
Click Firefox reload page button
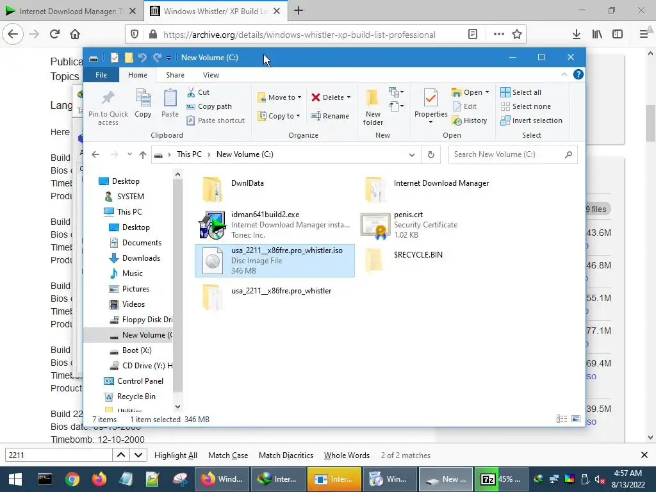coord(54,35)
